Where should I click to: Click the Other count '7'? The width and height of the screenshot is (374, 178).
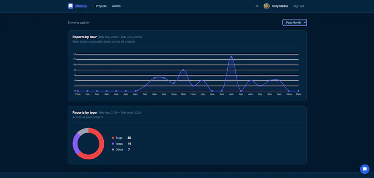click(129, 150)
